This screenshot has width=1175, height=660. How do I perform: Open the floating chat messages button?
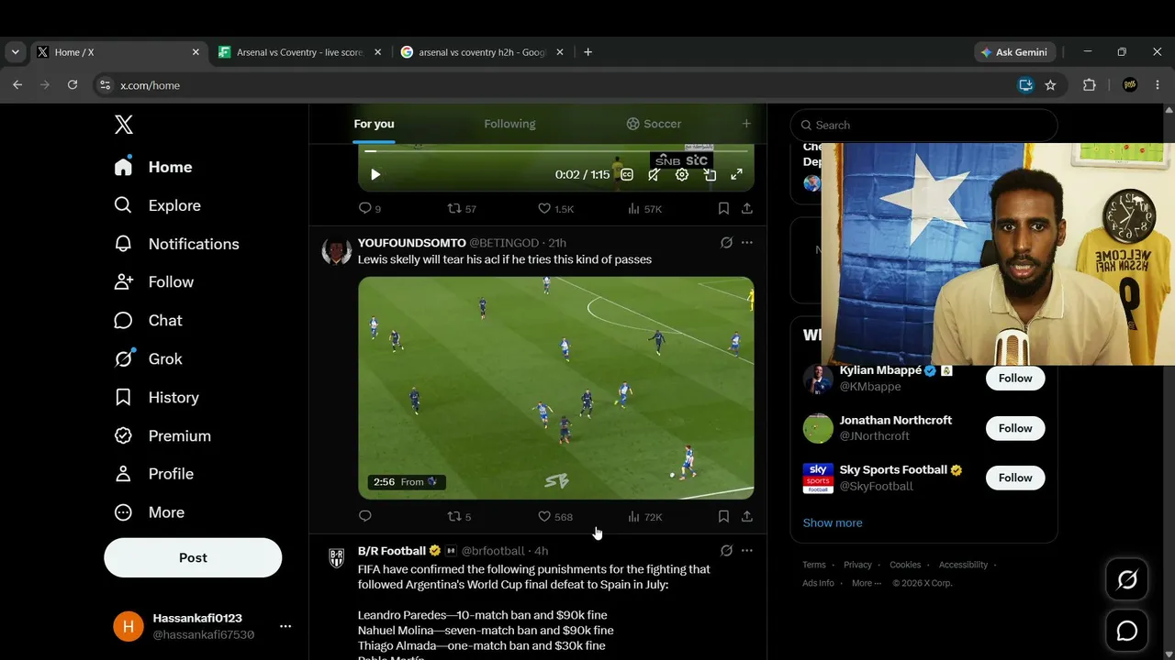[x=1126, y=631]
